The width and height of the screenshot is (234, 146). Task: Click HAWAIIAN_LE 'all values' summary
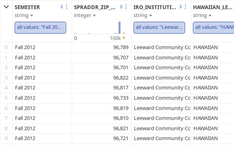point(214,28)
